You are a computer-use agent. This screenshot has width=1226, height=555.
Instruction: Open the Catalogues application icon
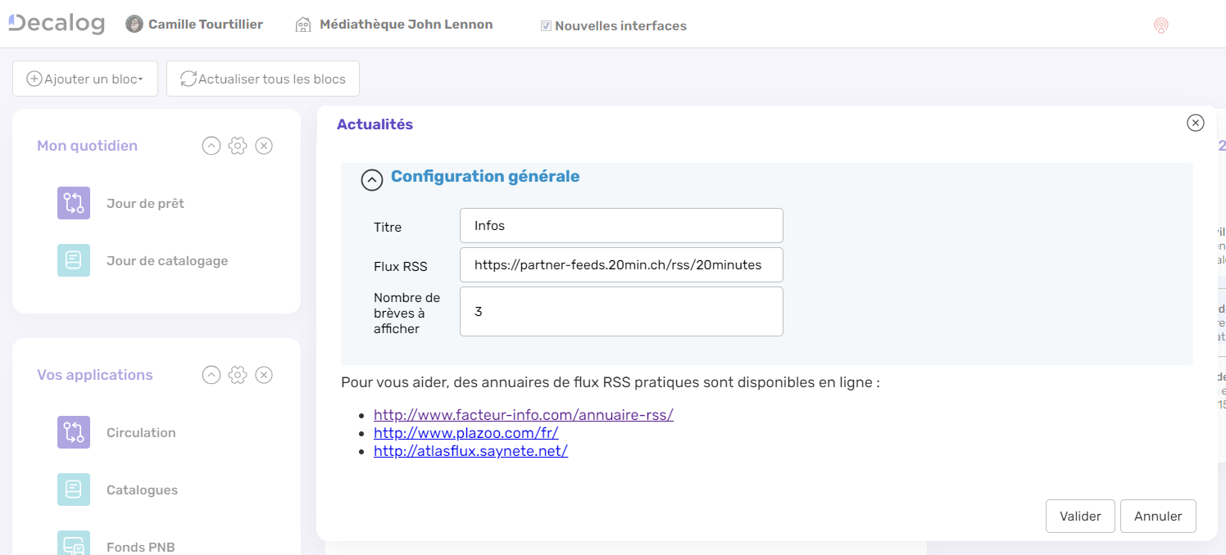pos(73,489)
